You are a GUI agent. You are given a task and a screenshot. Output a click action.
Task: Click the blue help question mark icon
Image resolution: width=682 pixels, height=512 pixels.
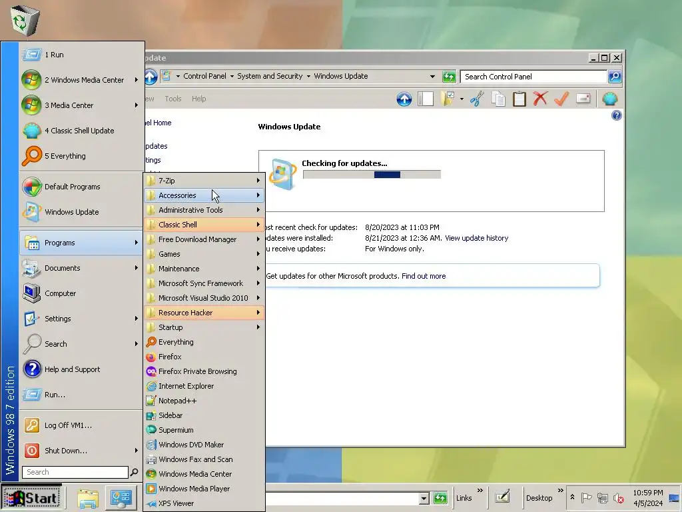[x=616, y=115]
